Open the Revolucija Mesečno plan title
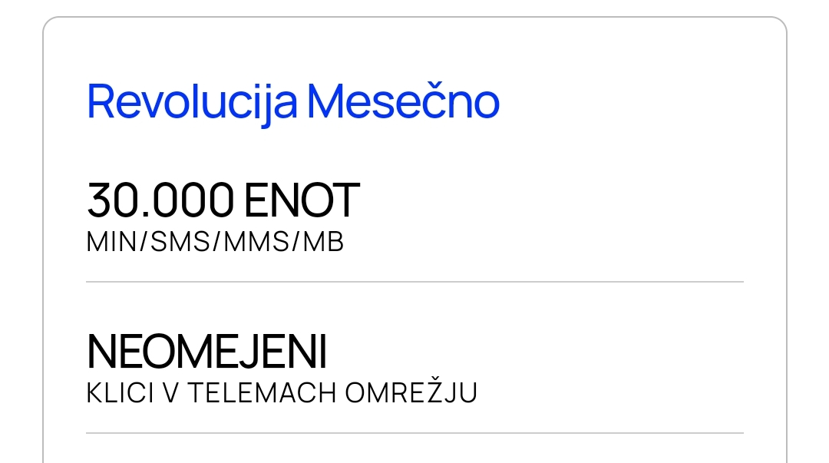 point(293,102)
